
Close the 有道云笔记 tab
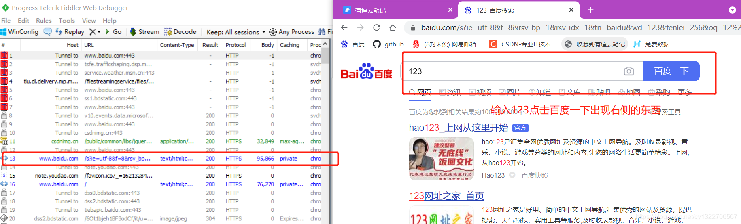[x=450, y=10]
